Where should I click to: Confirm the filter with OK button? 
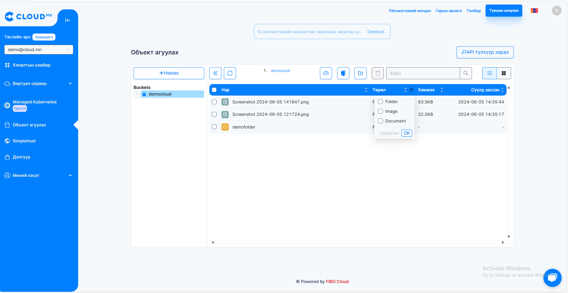(407, 133)
